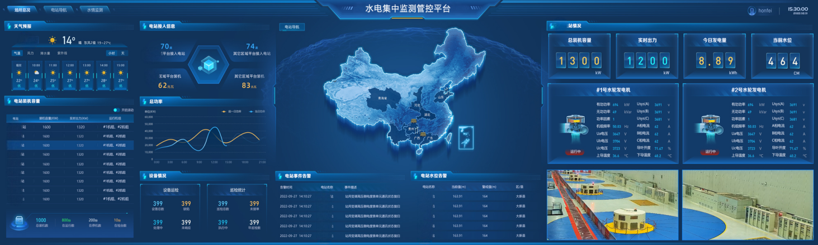The image size is (818, 245).
Task: Select the 气温 weather tab
Action: 17,54
